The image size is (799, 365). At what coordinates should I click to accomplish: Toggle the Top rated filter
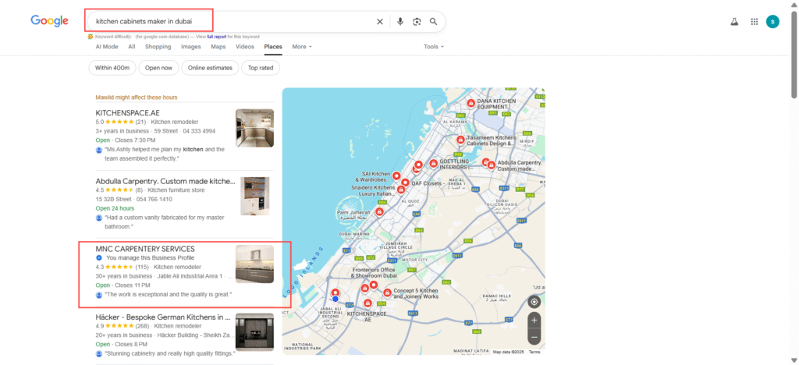coord(261,68)
